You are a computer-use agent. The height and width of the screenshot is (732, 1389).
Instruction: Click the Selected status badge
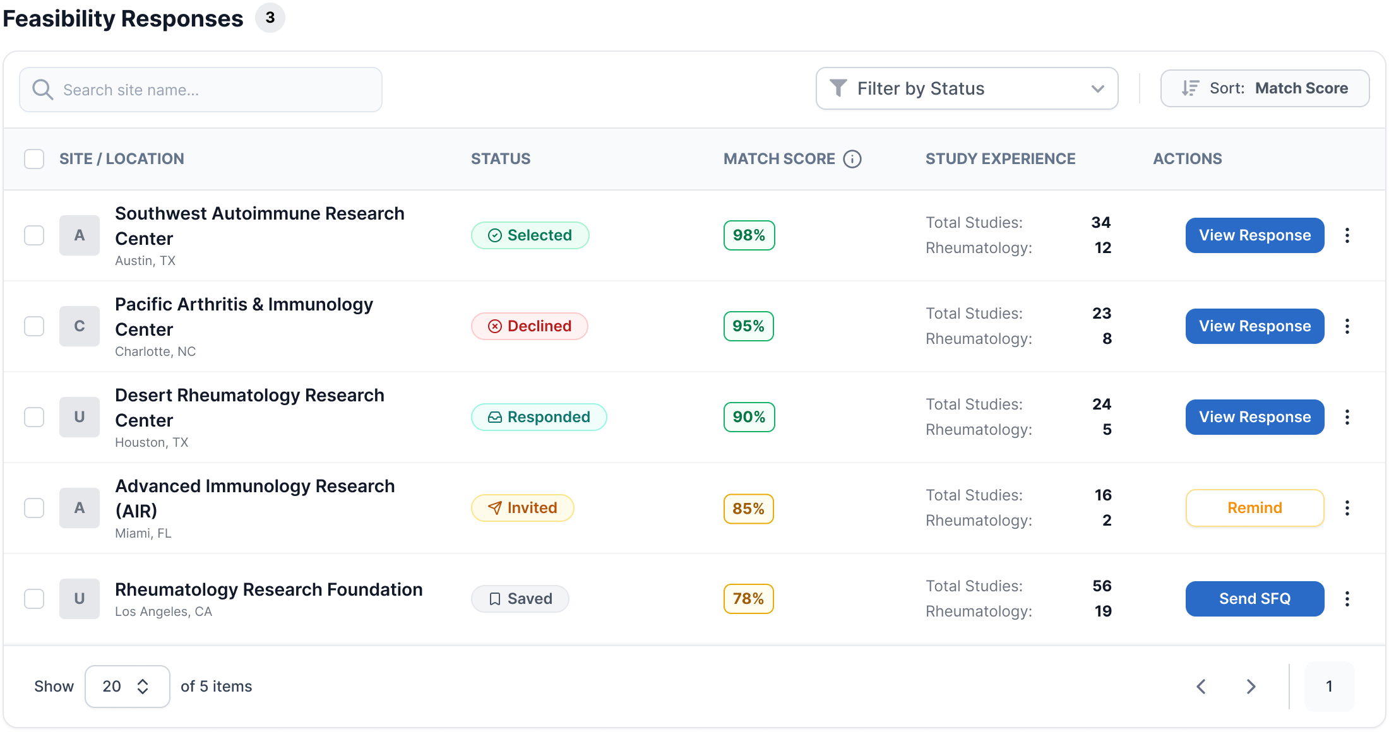click(530, 235)
